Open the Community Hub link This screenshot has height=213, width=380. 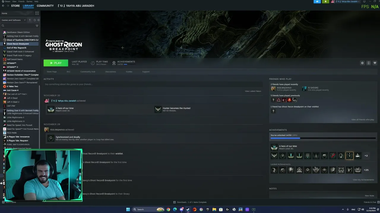tap(88, 72)
